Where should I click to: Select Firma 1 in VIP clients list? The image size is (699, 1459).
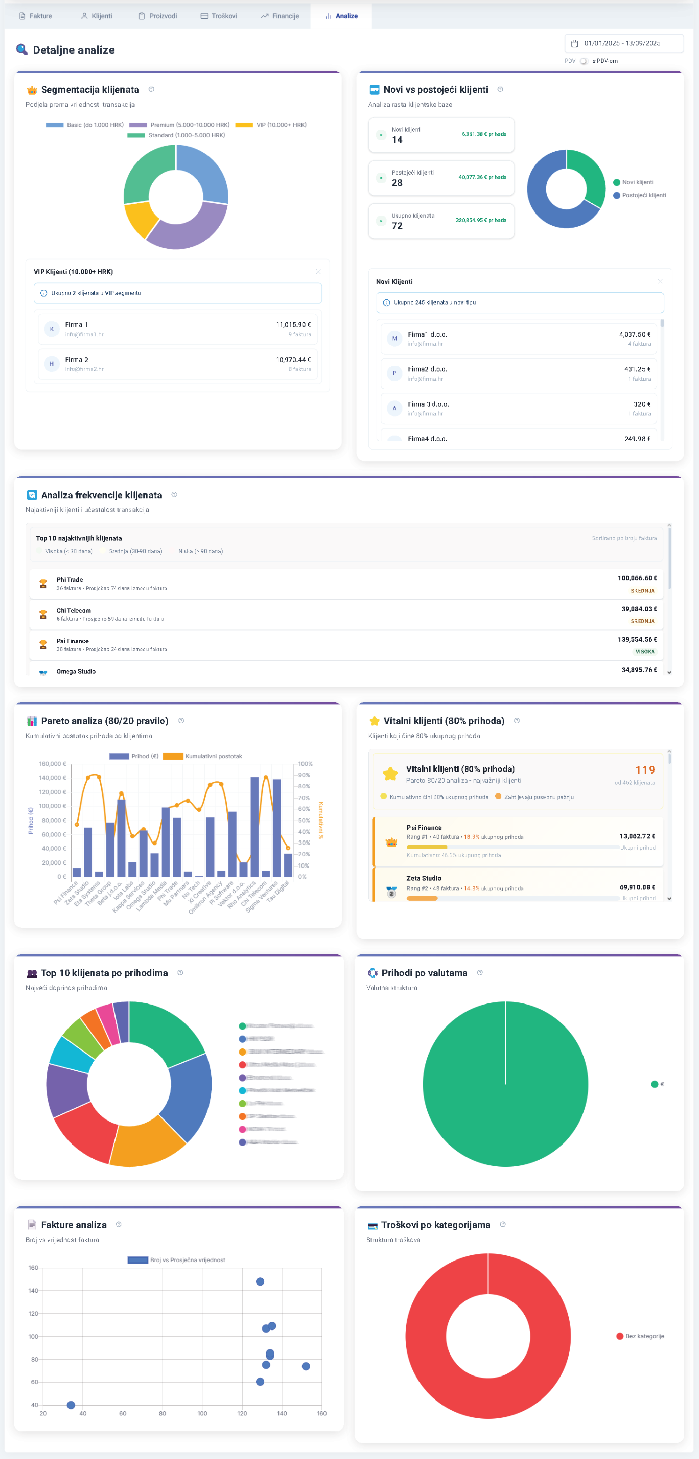tap(177, 329)
